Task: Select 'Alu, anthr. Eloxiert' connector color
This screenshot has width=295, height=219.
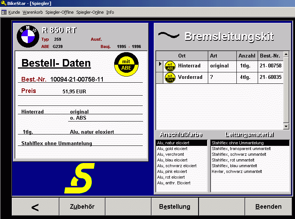Action: (x=182, y=183)
